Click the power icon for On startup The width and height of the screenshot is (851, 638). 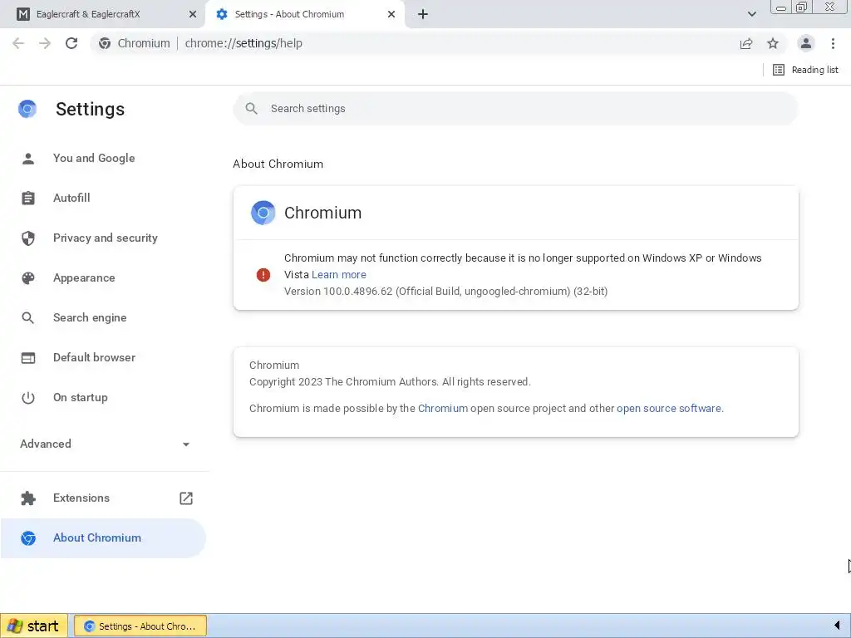click(27, 398)
